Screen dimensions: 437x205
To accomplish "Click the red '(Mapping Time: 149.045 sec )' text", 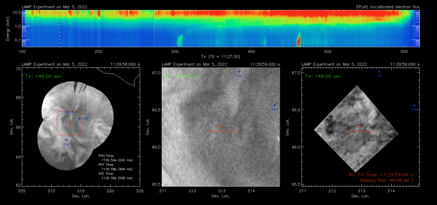I will coord(386,180).
